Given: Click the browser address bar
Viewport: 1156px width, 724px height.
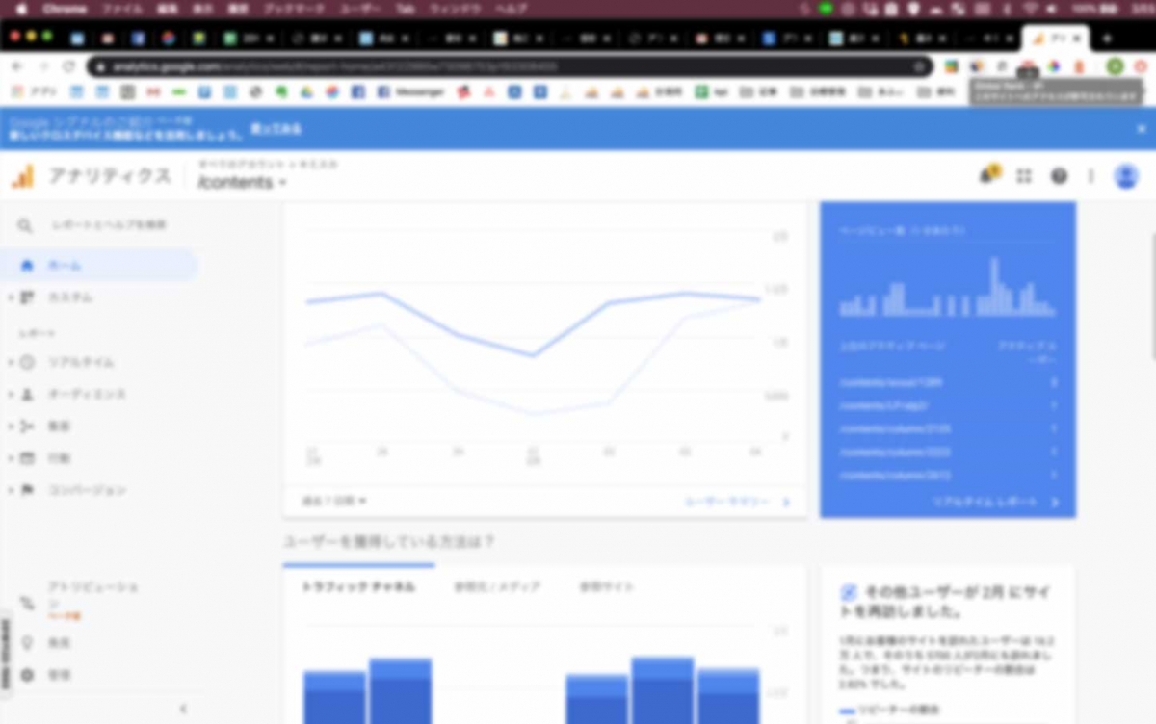Looking at the screenshot, I should 511,66.
